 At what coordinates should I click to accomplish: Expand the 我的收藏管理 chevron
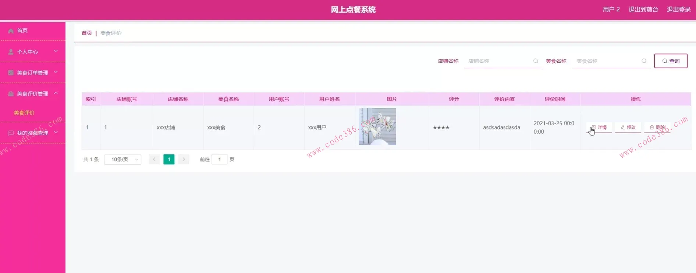click(56, 132)
